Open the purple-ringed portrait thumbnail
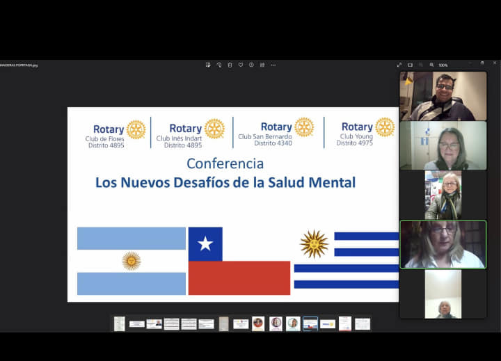The height and width of the screenshot is (361, 501). 276,323
